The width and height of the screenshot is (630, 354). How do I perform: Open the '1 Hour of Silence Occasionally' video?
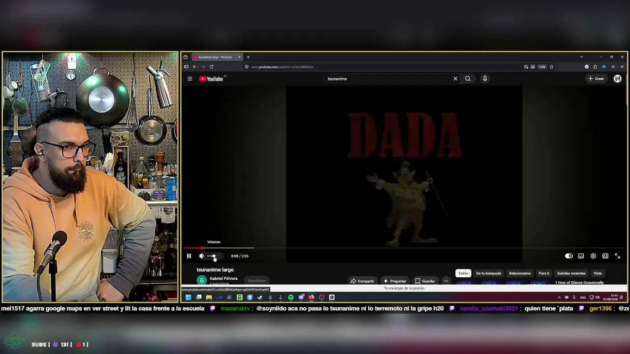[579, 283]
